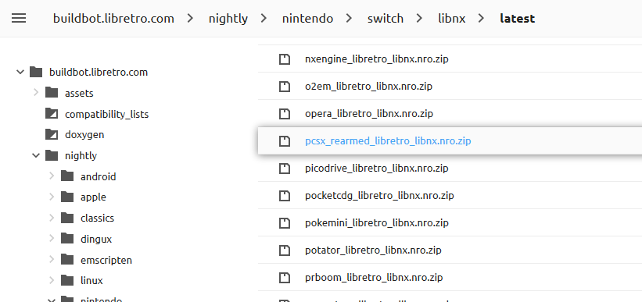Download pokemini_libretro_libnx.nro.zip
The height and width of the screenshot is (302, 642).
377,223
